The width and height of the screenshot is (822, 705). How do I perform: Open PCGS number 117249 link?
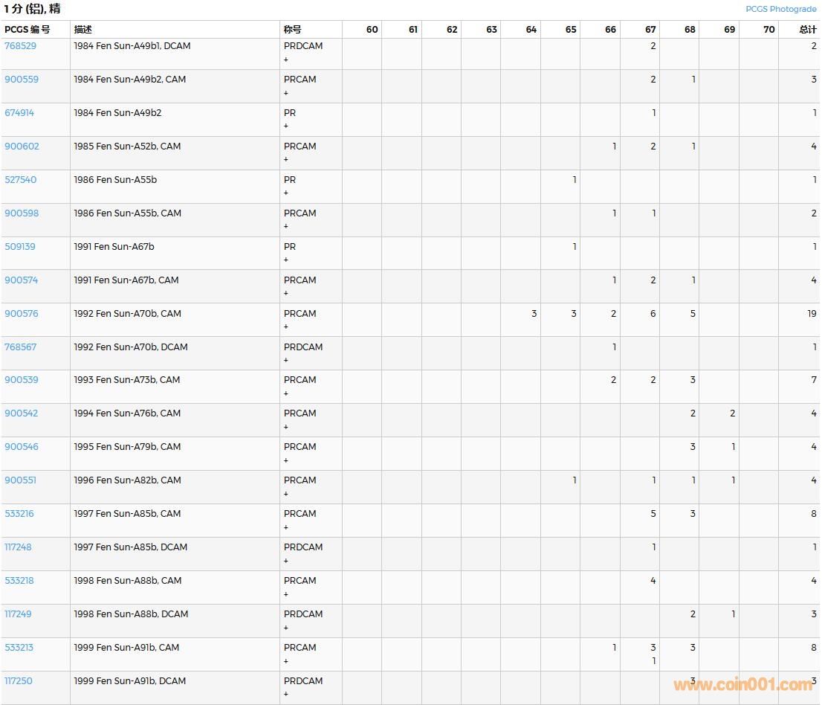(18, 614)
